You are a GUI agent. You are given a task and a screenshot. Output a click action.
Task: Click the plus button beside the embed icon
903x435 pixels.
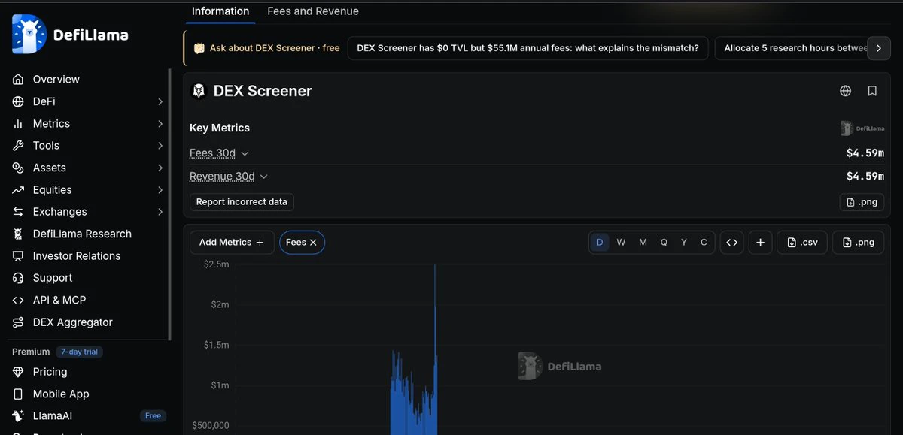(x=760, y=243)
